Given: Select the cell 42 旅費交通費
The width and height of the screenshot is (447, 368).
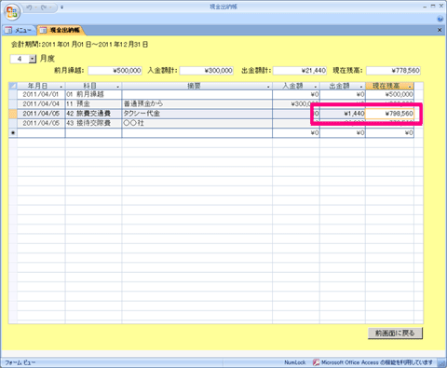Looking at the screenshot, I should click(x=93, y=114).
